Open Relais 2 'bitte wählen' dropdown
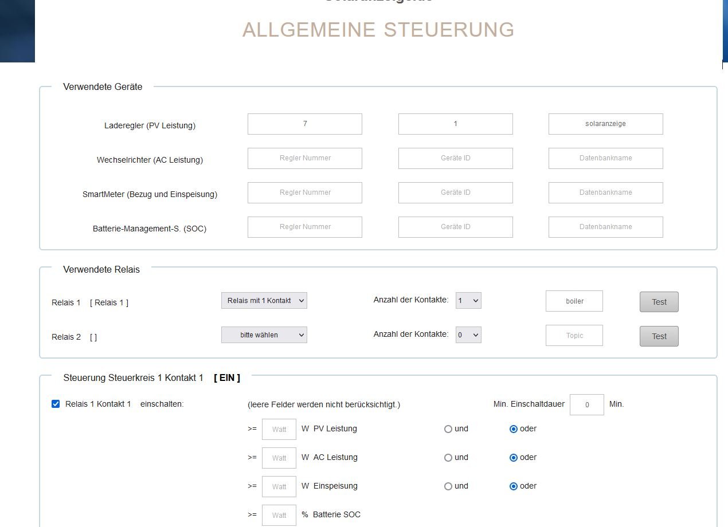Viewport: 728px width, 527px height. (x=264, y=335)
